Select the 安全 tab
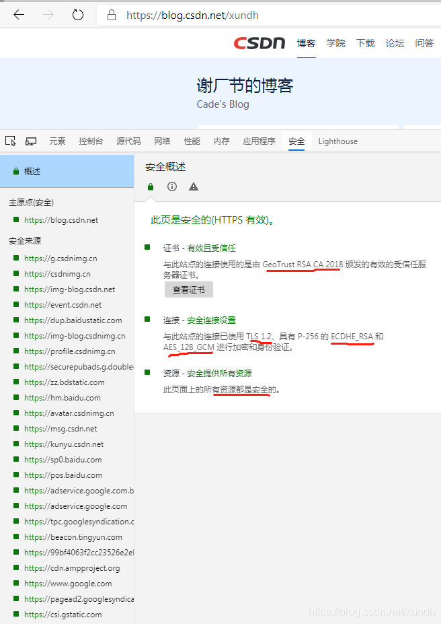 point(296,141)
